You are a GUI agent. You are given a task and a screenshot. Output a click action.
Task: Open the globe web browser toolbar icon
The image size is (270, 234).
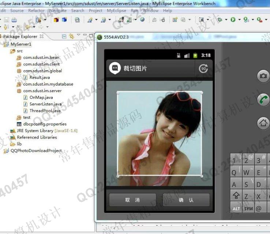click(142, 20)
